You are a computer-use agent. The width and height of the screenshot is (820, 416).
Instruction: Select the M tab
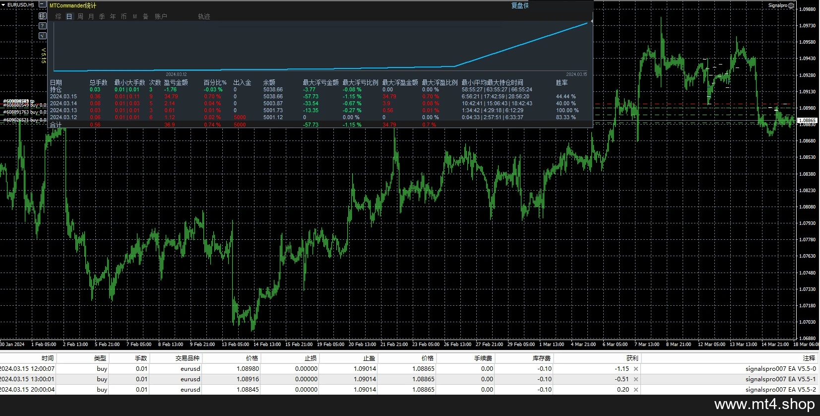pyautogui.click(x=135, y=16)
